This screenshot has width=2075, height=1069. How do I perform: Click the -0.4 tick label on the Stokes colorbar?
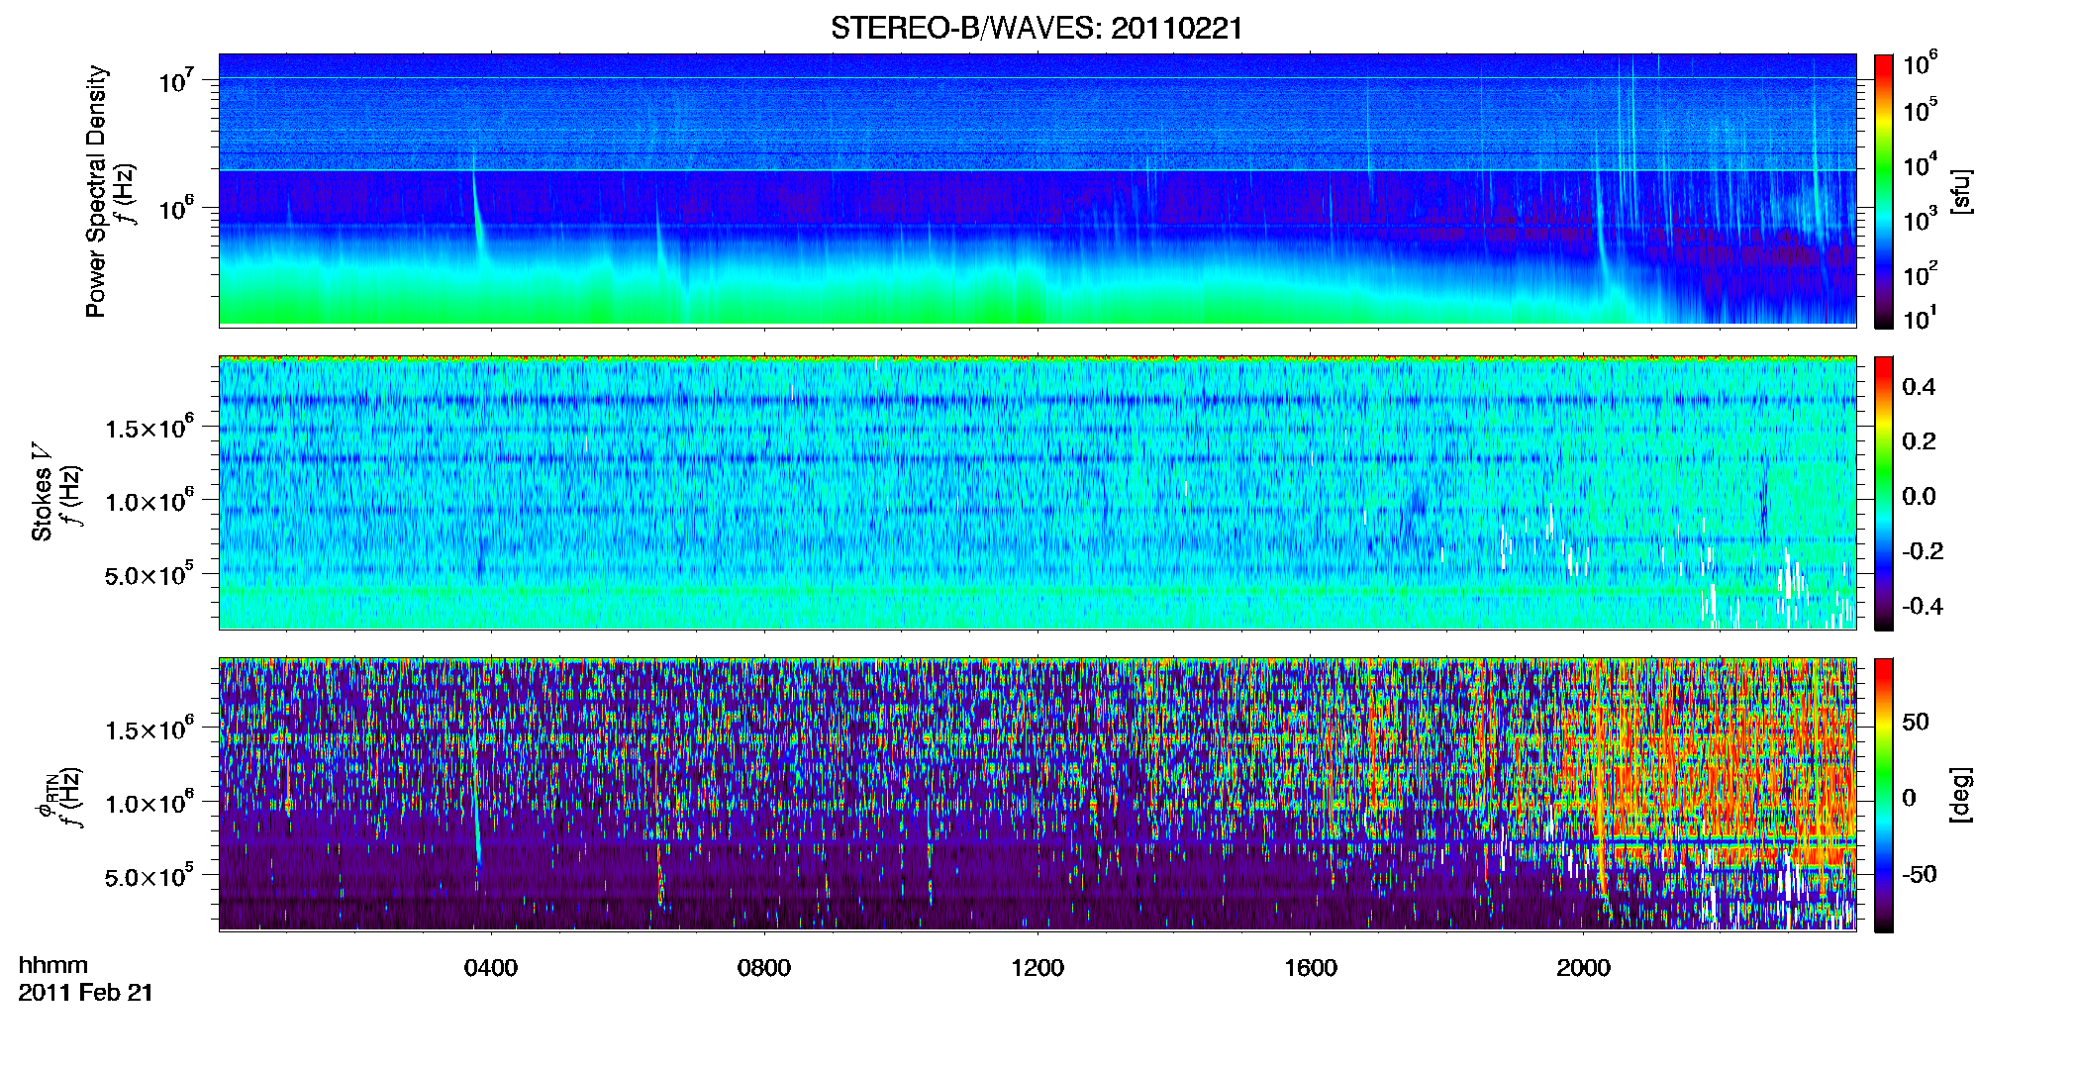tap(1923, 606)
